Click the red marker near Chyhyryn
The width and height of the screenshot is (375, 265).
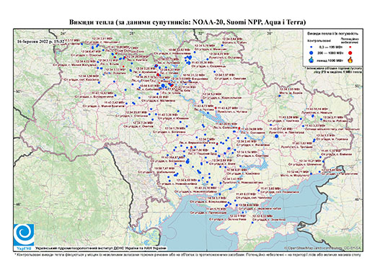point(216,108)
